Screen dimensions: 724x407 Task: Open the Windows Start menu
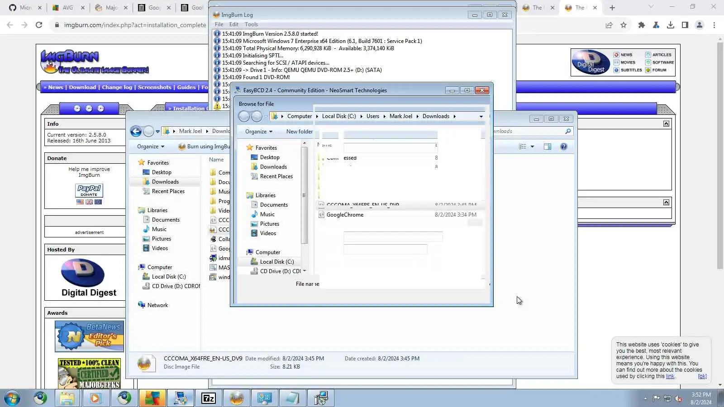(12, 398)
